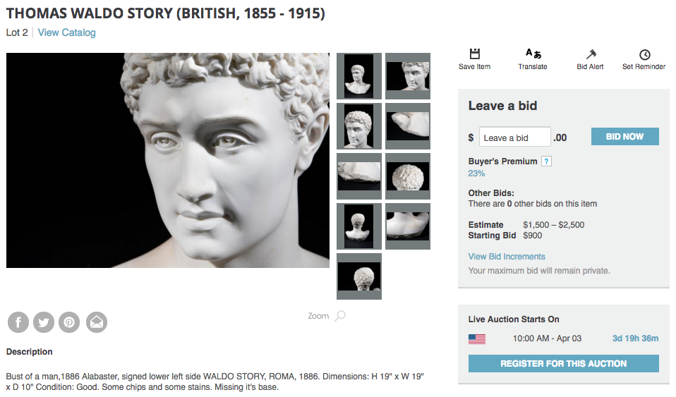The image size is (676, 397).
Task: Click the Set Reminder clock icon
Action: tap(644, 54)
